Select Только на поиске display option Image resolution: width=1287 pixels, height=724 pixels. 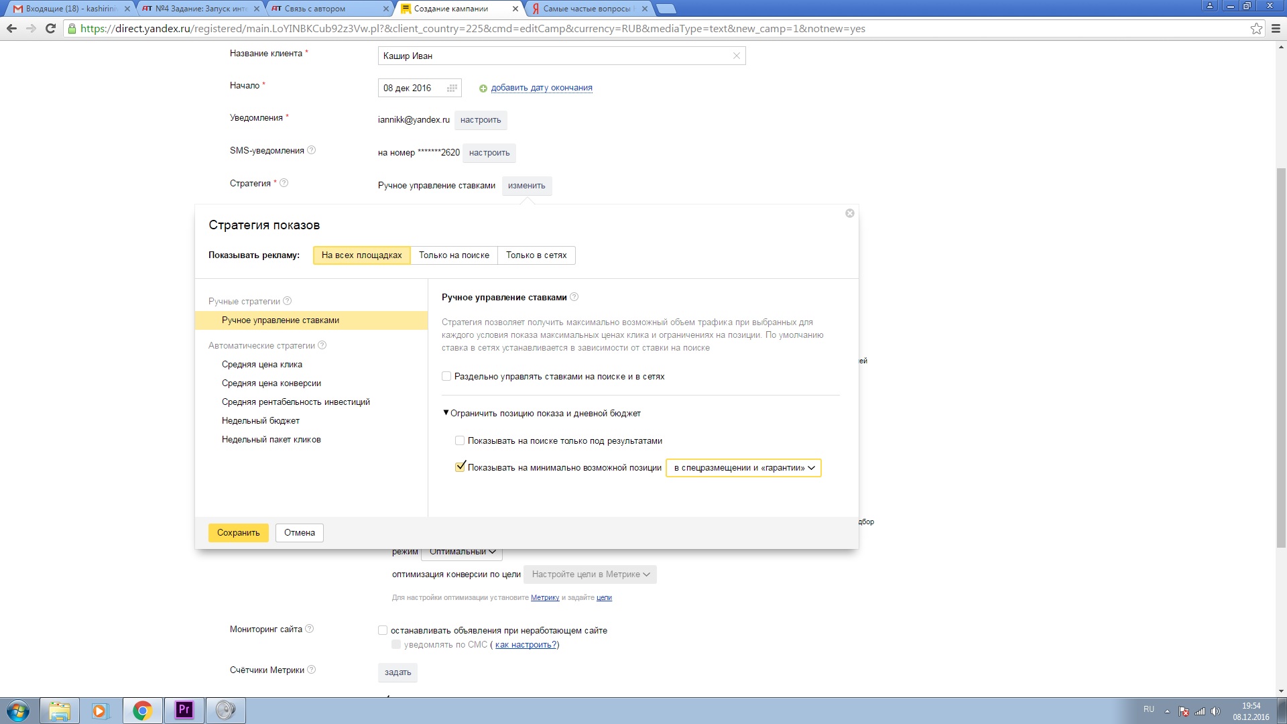454,255
